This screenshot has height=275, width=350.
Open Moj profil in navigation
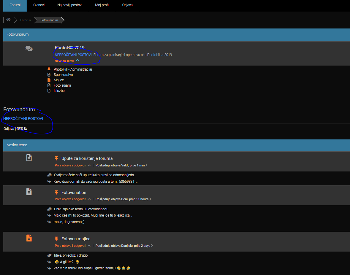[x=102, y=5]
